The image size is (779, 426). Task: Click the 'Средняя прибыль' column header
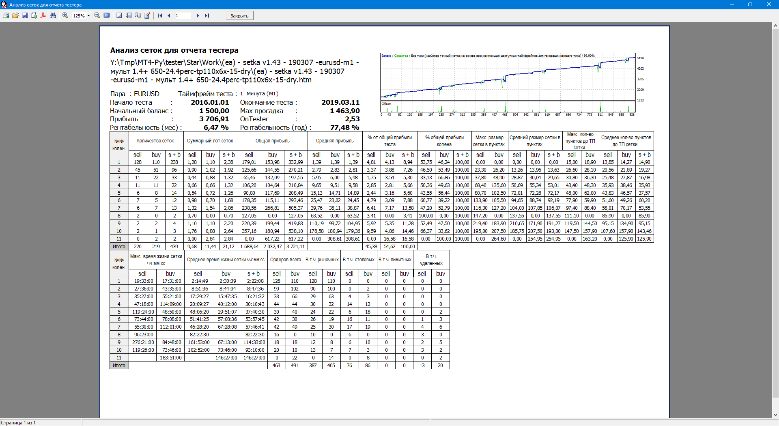click(x=335, y=141)
